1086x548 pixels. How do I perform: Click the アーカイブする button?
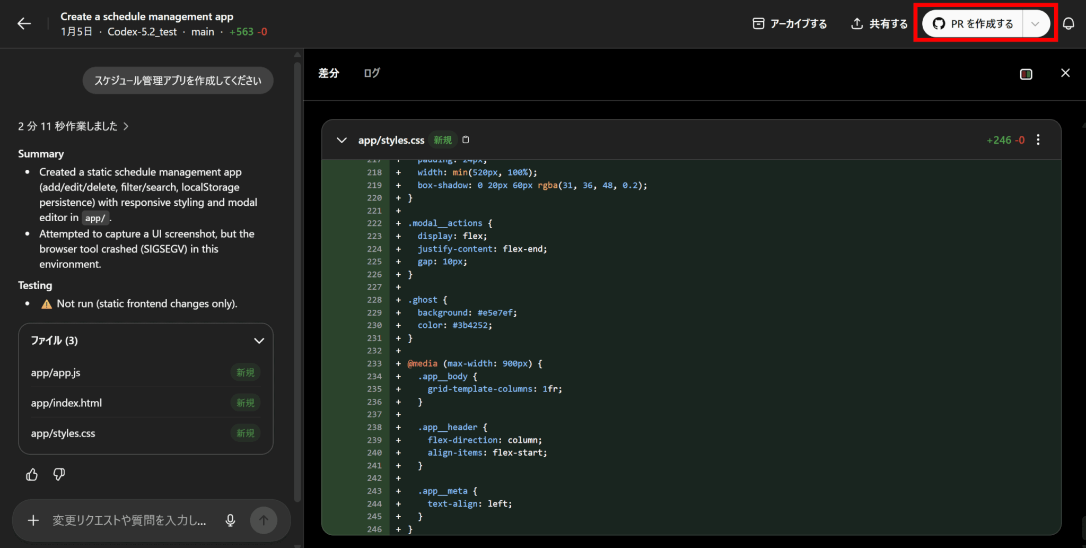tap(790, 24)
